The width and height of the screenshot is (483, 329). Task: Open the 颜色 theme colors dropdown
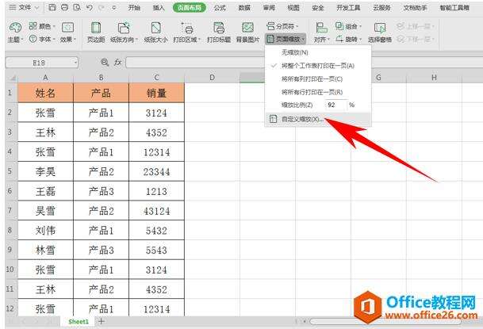click(x=42, y=26)
